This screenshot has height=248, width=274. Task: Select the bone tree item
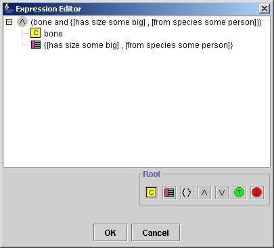point(53,34)
